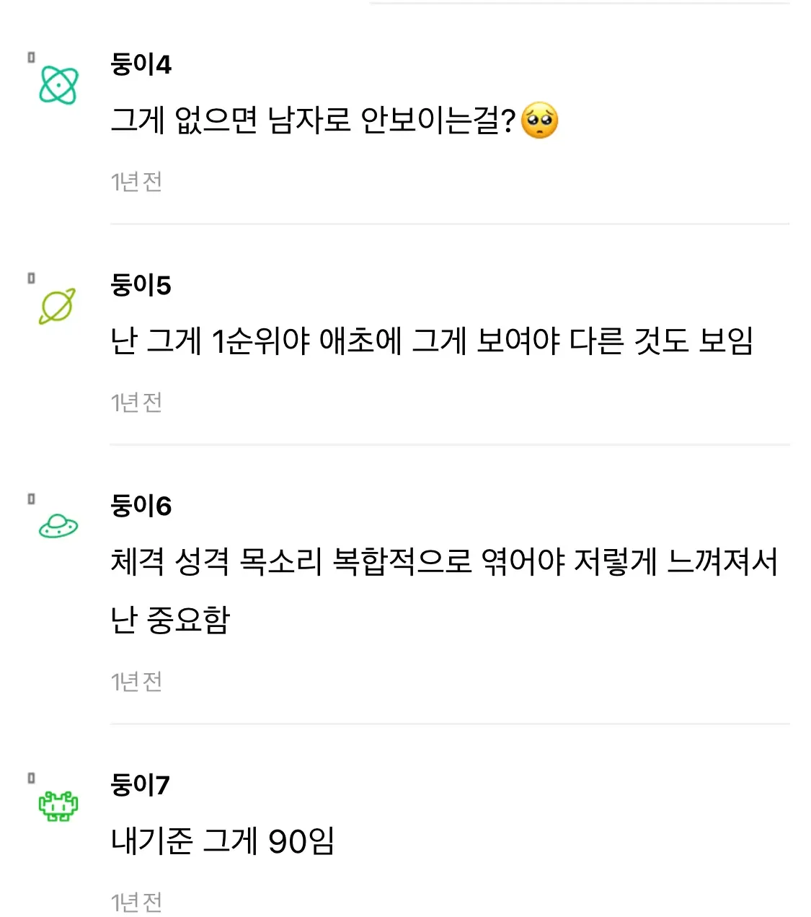Click the comment '내기준 그게 90임'

(x=223, y=841)
